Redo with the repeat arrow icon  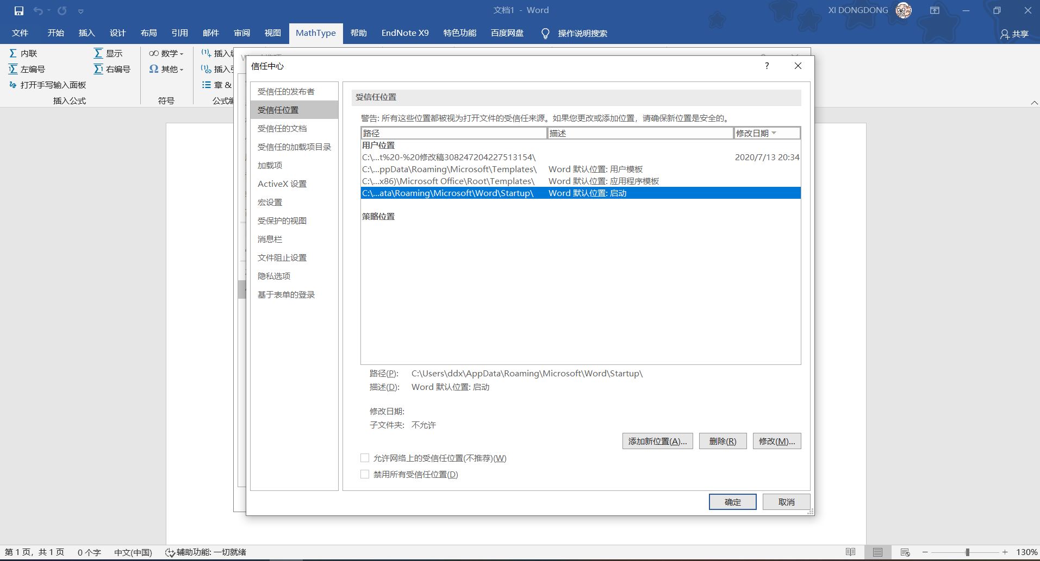[x=62, y=11]
